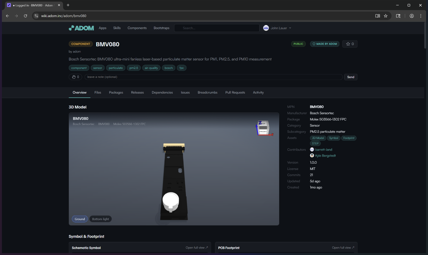Click Kyle Bergstedt's contributor avatar
The height and width of the screenshot is (255, 428).
pos(312,156)
